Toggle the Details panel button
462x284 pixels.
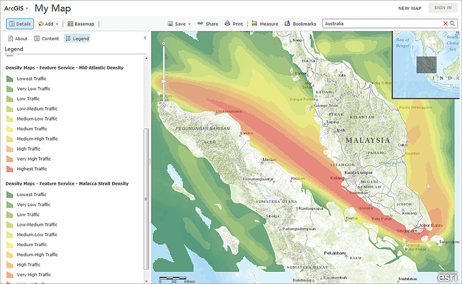(20, 24)
